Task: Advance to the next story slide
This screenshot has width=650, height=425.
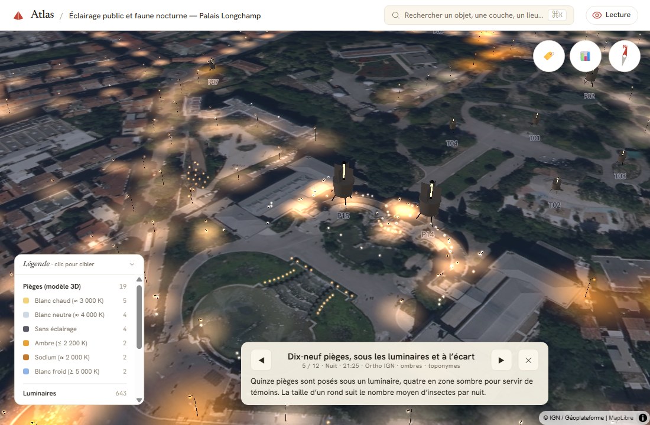Action: [501, 360]
